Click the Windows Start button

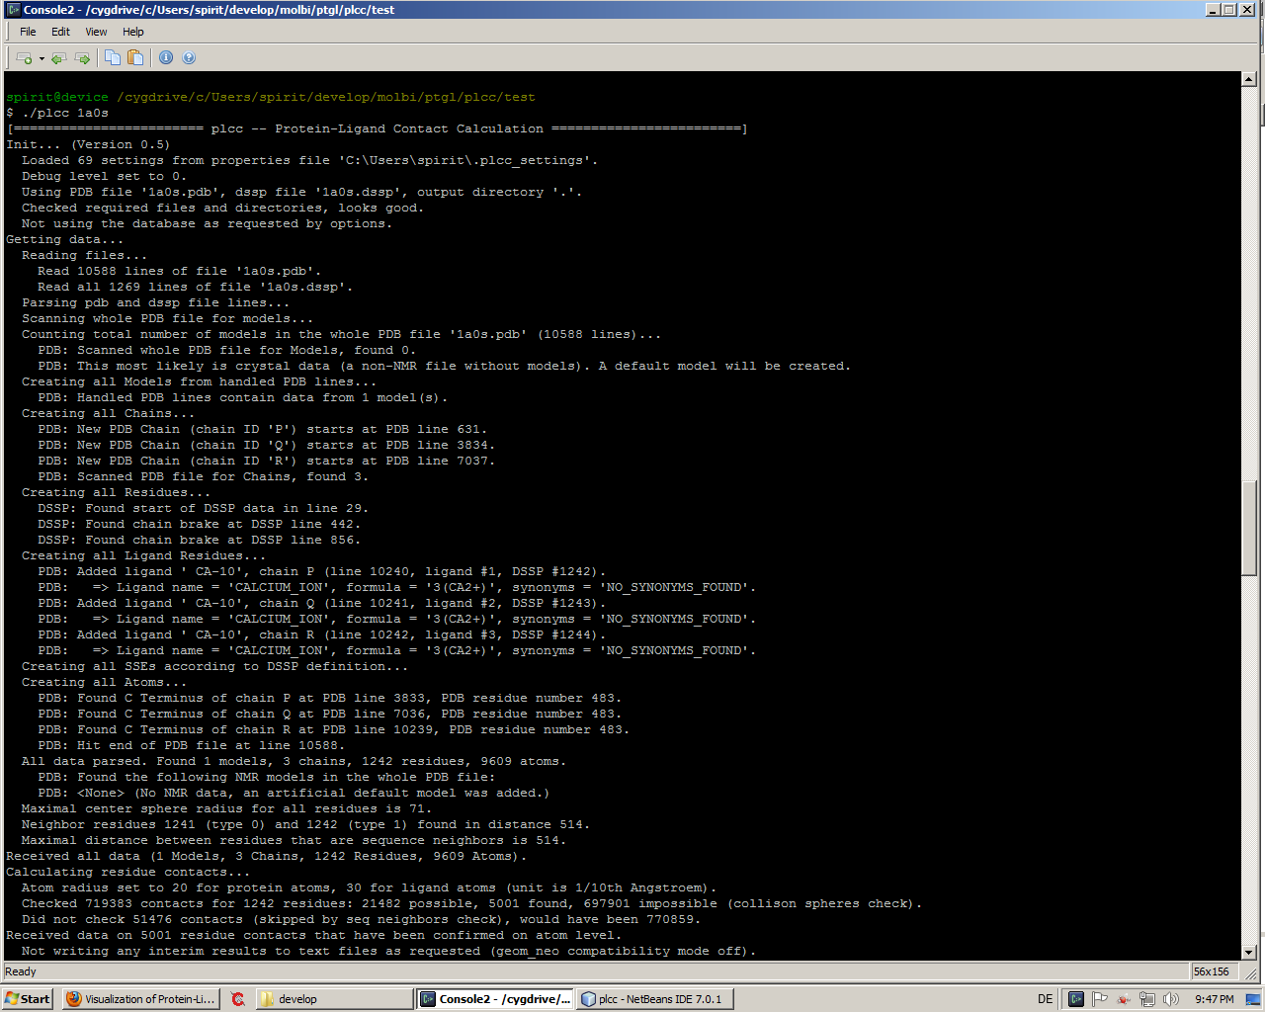click(x=28, y=999)
